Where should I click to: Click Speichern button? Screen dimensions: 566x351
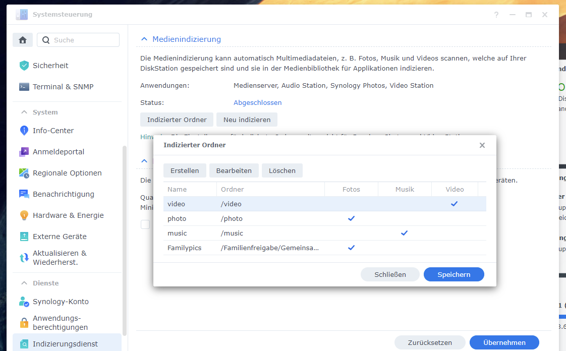pyautogui.click(x=454, y=274)
